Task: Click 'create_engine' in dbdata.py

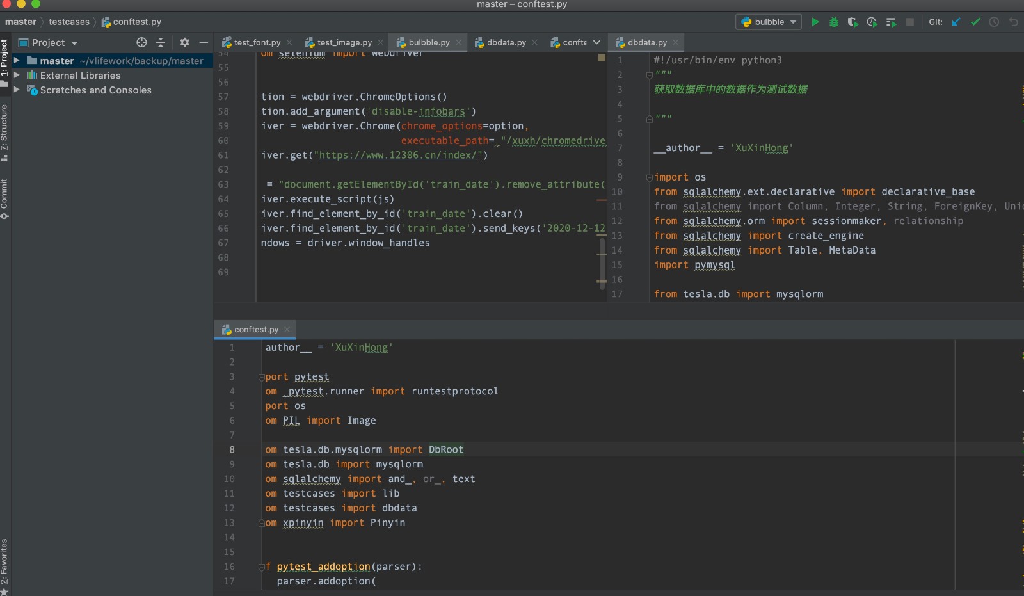Action: click(826, 236)
